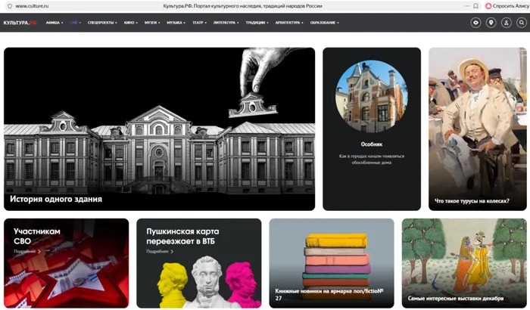This screenshot has width=530, height=310.
Task: Click the search magnifier icon in header
Action: pos(521,23)
